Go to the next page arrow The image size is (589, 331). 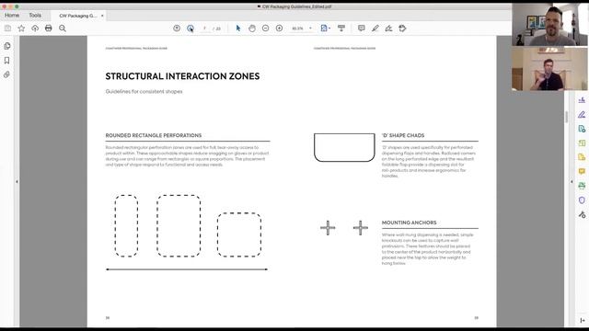pos(191,29)
